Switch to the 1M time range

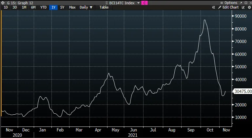click(x=24, y=7)
